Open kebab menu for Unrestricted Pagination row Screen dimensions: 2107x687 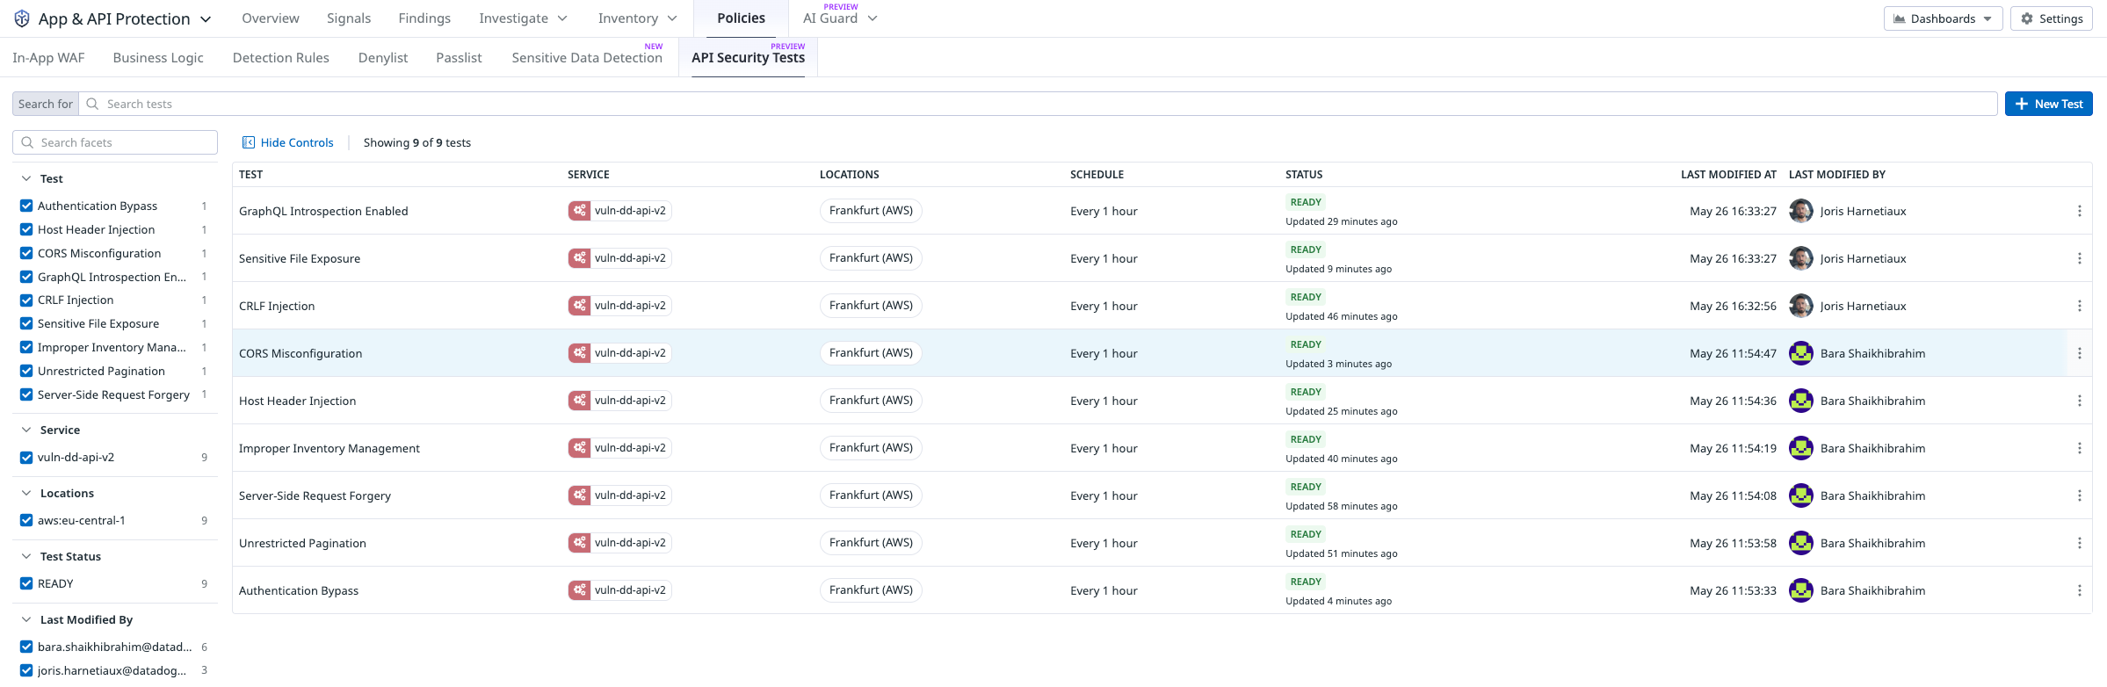[x=2079, y=543]
